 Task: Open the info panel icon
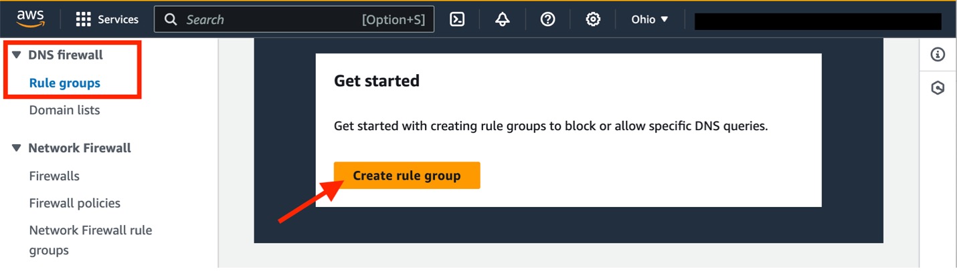point(938,55)
